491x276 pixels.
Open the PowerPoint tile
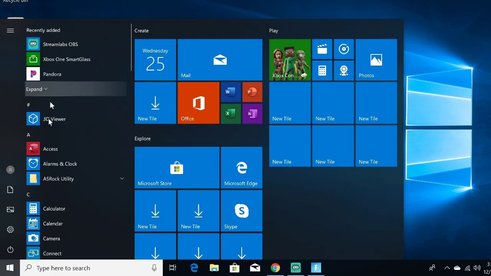click(252, 92)
